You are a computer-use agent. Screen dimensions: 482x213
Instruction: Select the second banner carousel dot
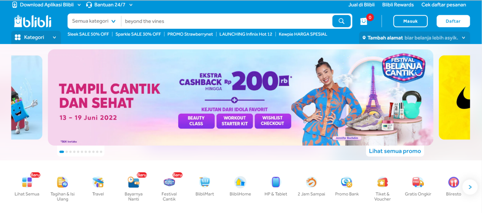tap(67, 152)
